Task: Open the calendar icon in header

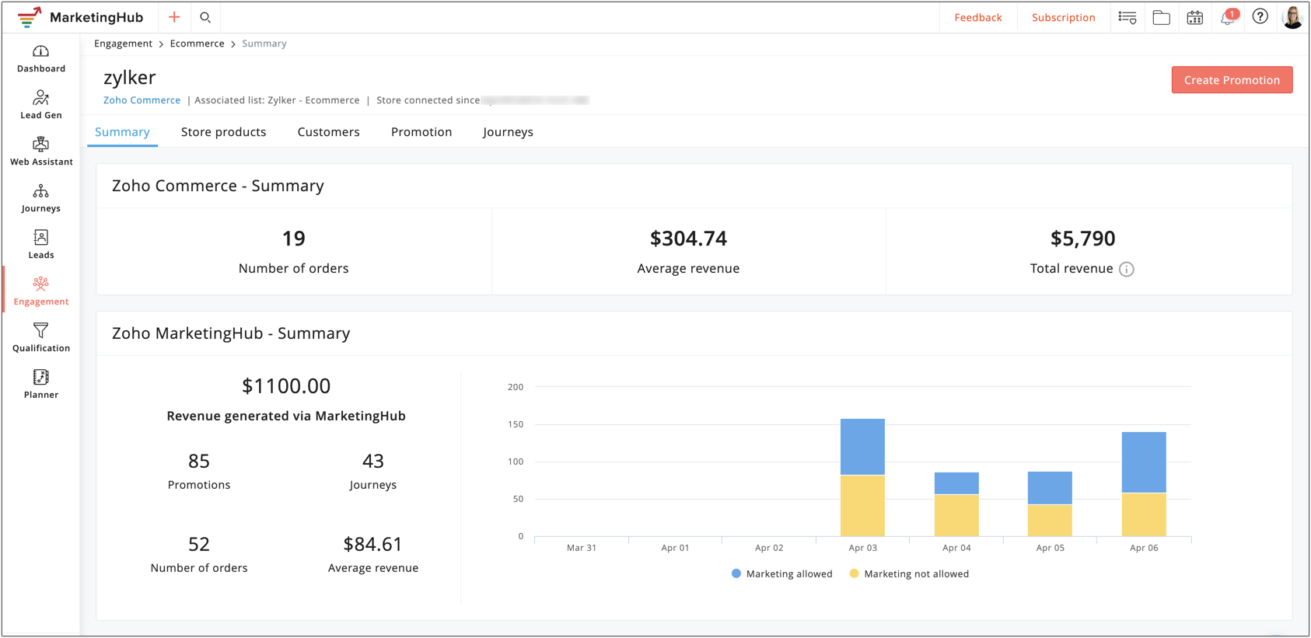Action: coord(1195,17)
